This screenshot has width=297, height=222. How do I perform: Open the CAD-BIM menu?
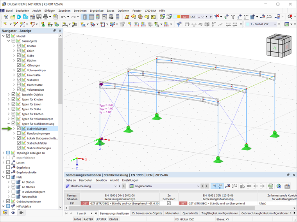coord(150,11)
